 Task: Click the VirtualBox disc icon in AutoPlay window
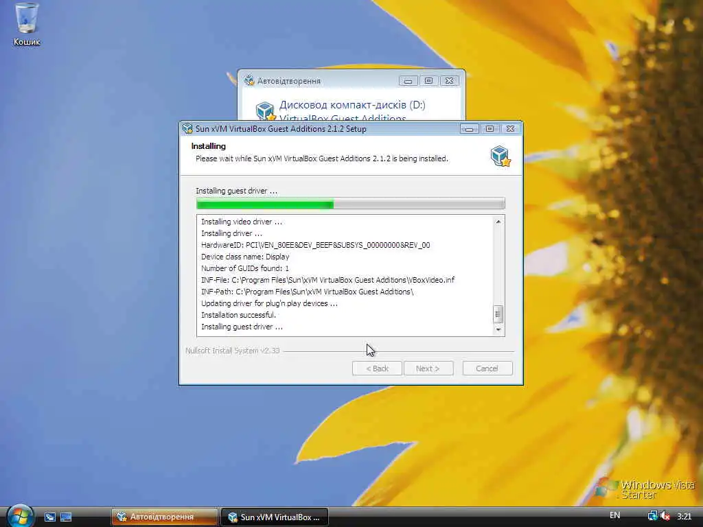[264, 111]
